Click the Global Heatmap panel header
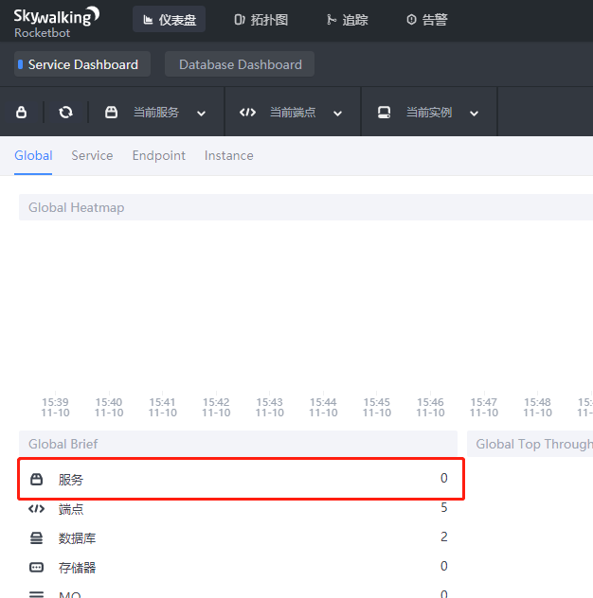 pos(306,207)
